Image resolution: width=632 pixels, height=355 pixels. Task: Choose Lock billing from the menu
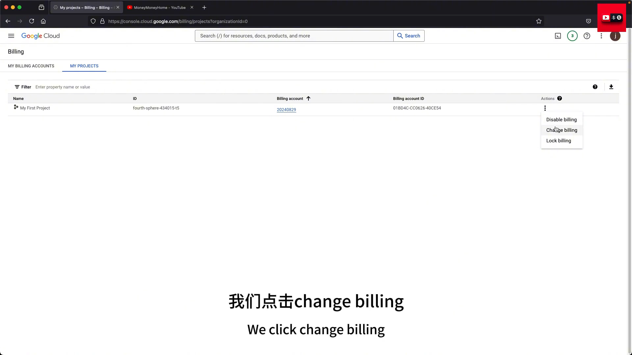tap(562, 141)
